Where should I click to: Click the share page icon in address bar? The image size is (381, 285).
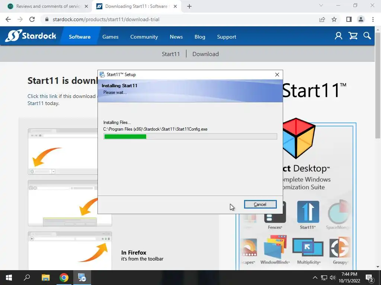tap(322, 19)
